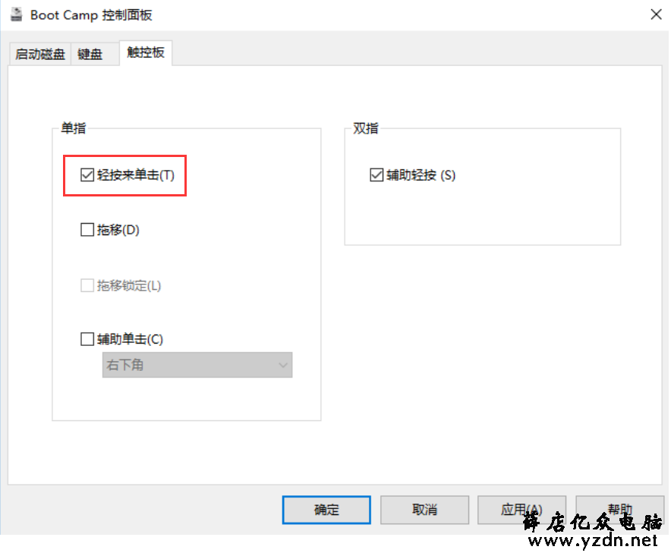Click the Boot Camp 控制面板 title text
Image resolution: width=671 pixels, height=556 pixels.
(91, 15)
